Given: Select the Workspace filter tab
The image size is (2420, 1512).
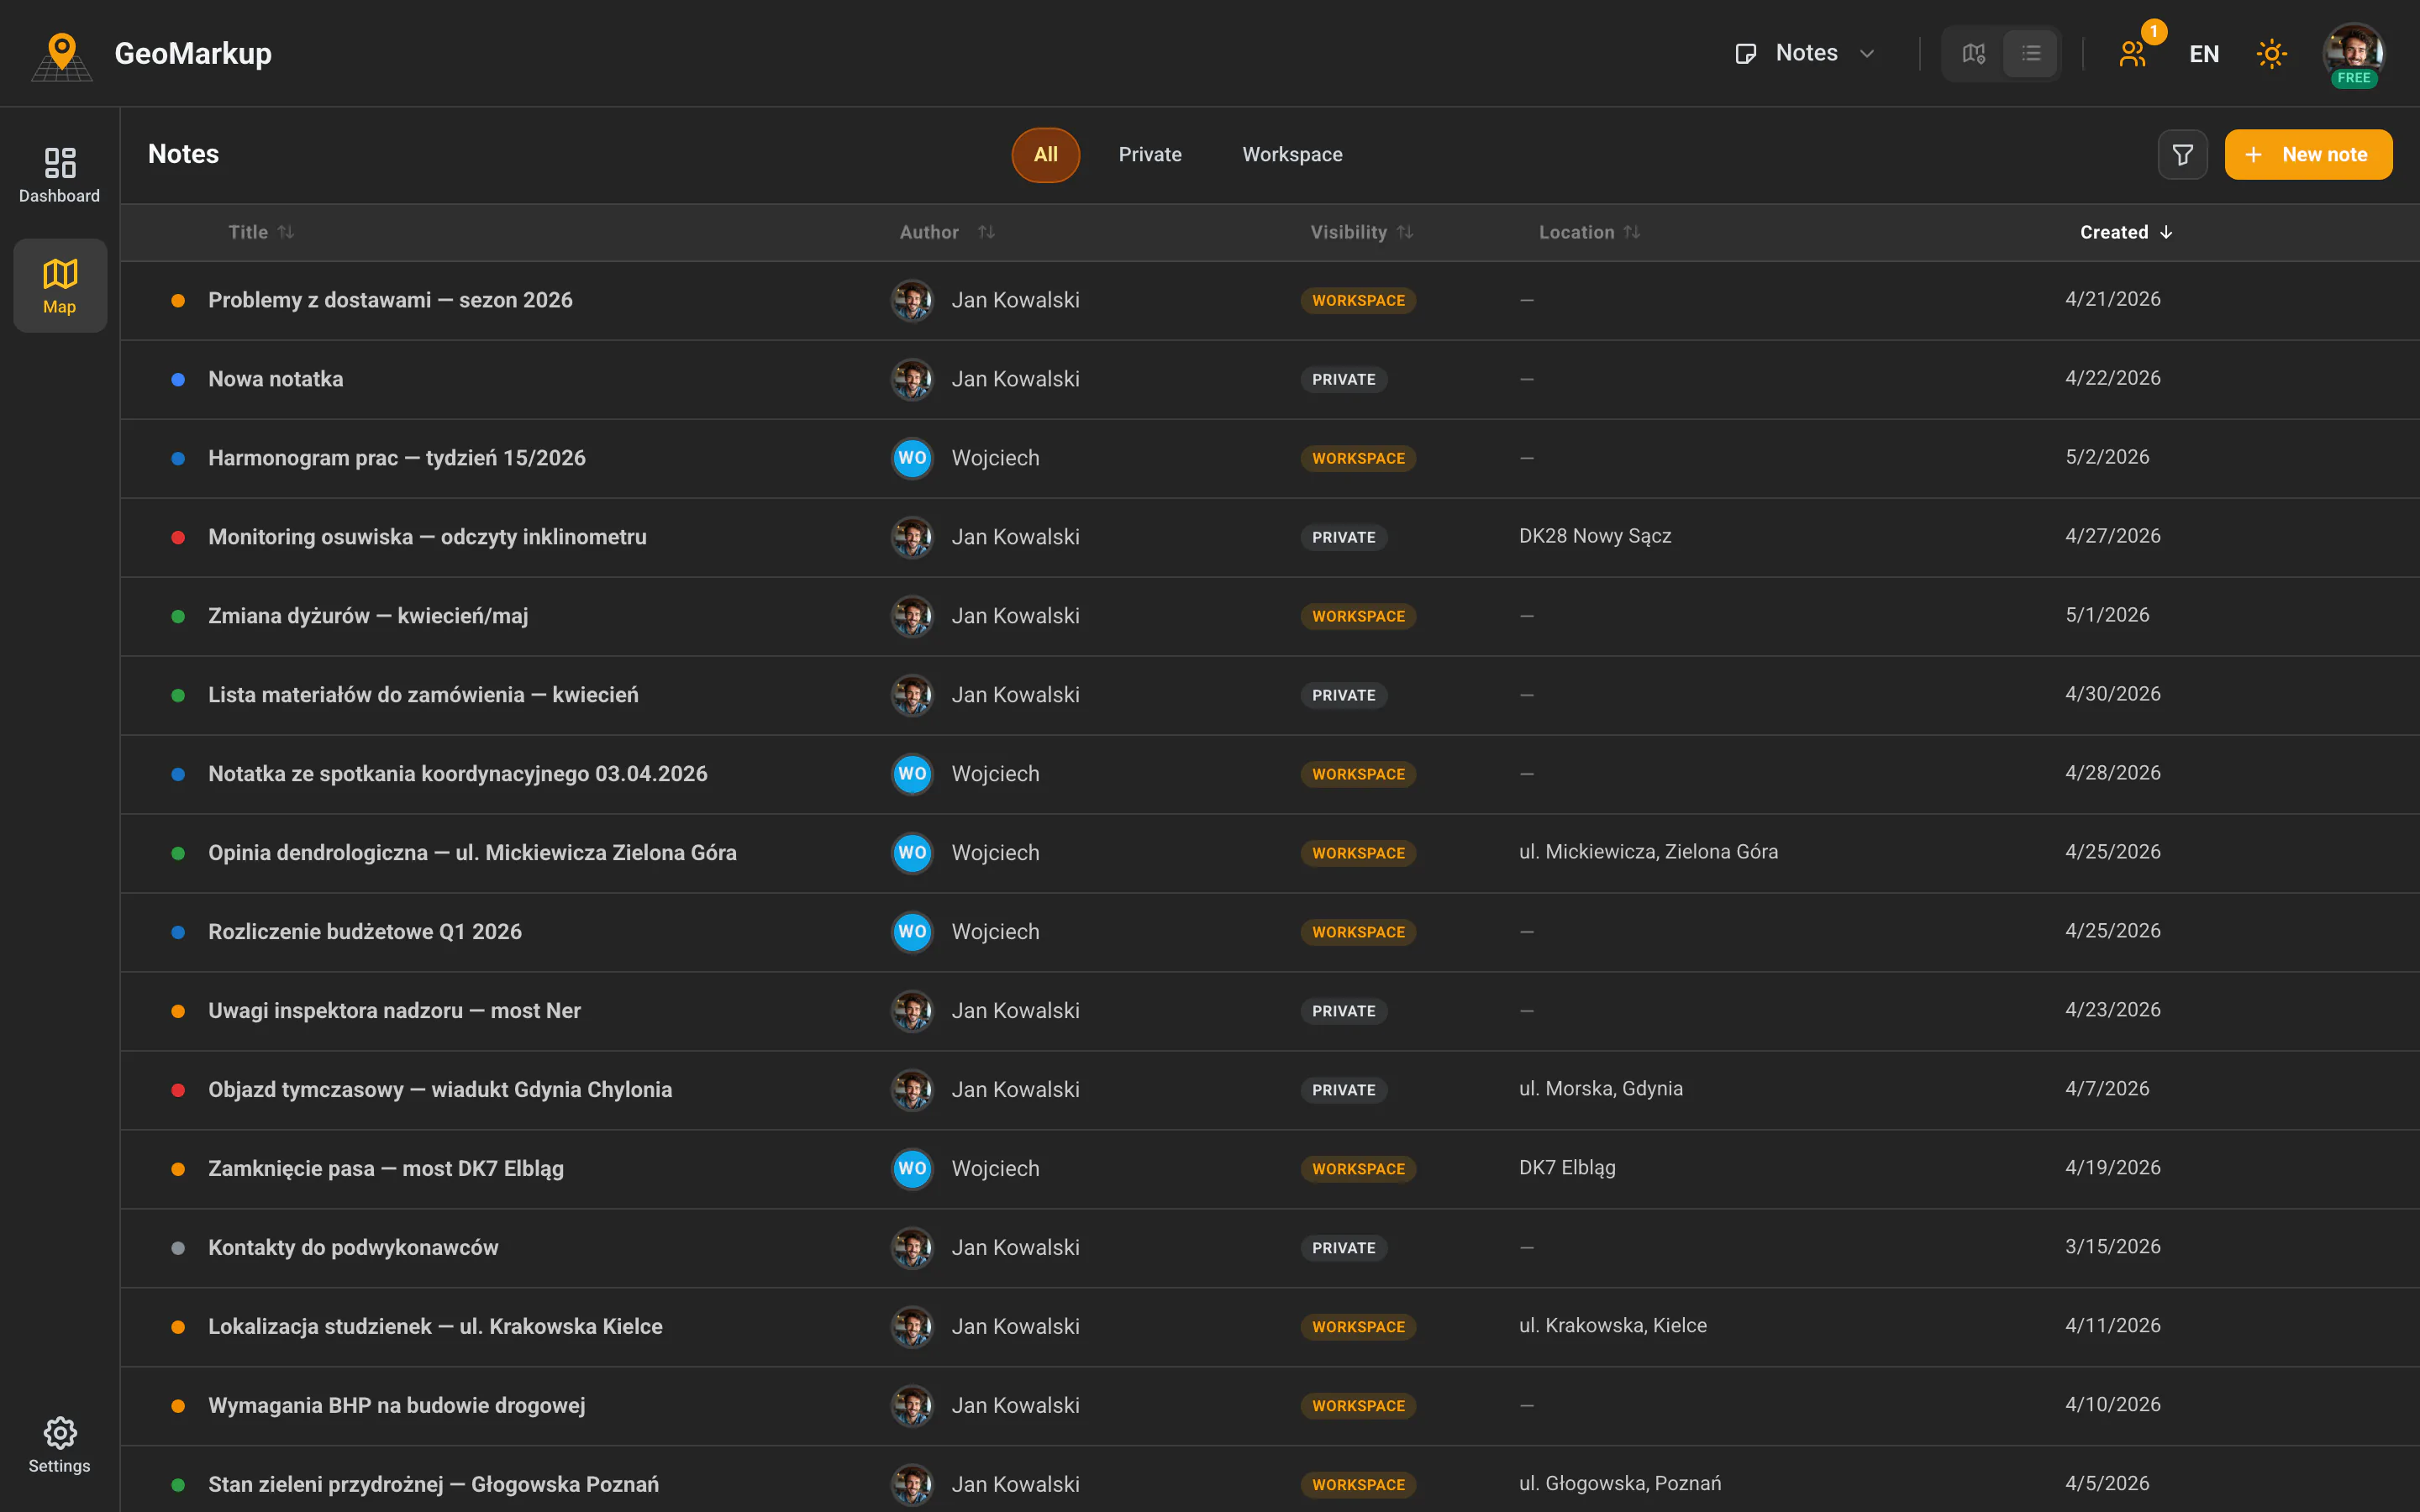Looking at the screenshot, I should point(1292,155).
